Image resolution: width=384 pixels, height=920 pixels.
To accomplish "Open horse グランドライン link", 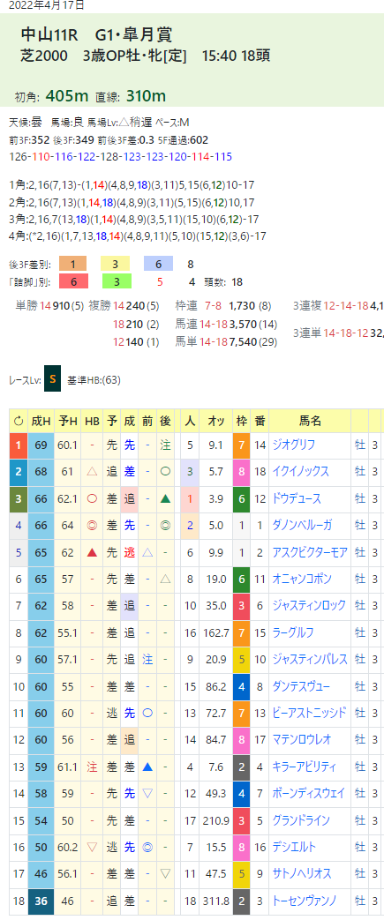I will tap(301, 819).
